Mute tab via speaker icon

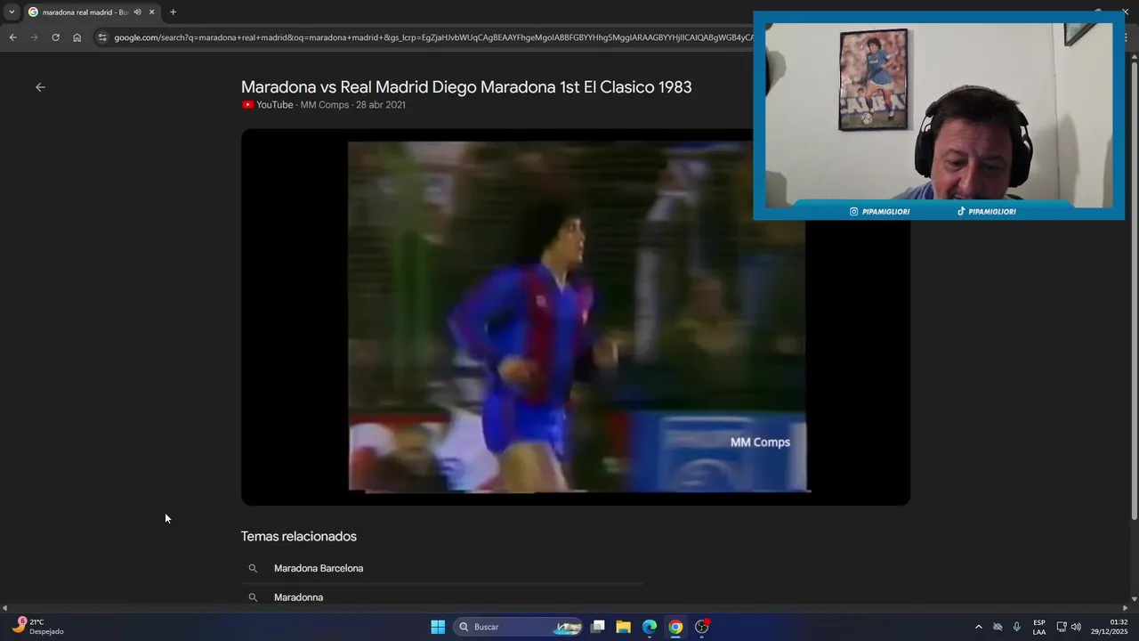[137, 12]
